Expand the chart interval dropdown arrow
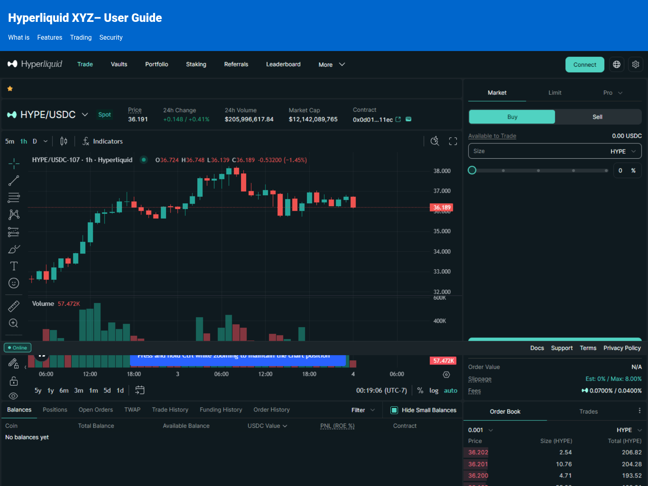648x486 pixels. click(x=45, y=141)
